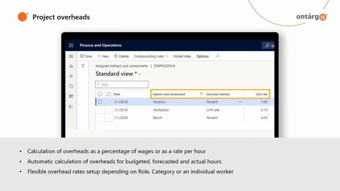Select the Unit rate cell
Viewport: 340px width, 191px height.
[x=213, y=110]
